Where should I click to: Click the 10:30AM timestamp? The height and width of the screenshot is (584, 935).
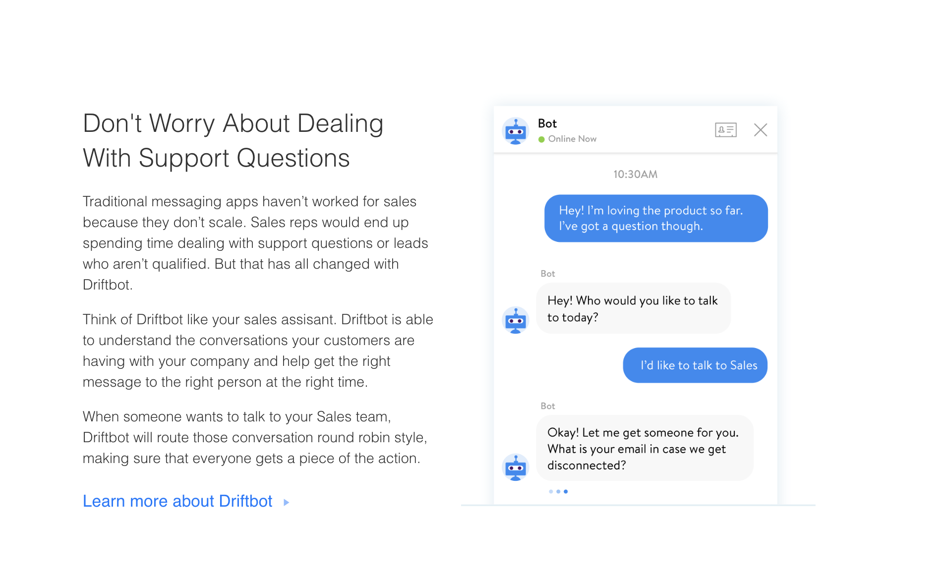tap(635, 175)
